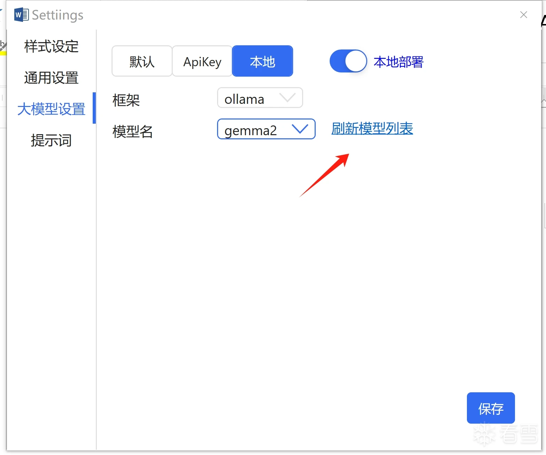Open the 框架 ollama dropdown
The height and width of the screenshot is (455, 546).
point(260,98)
